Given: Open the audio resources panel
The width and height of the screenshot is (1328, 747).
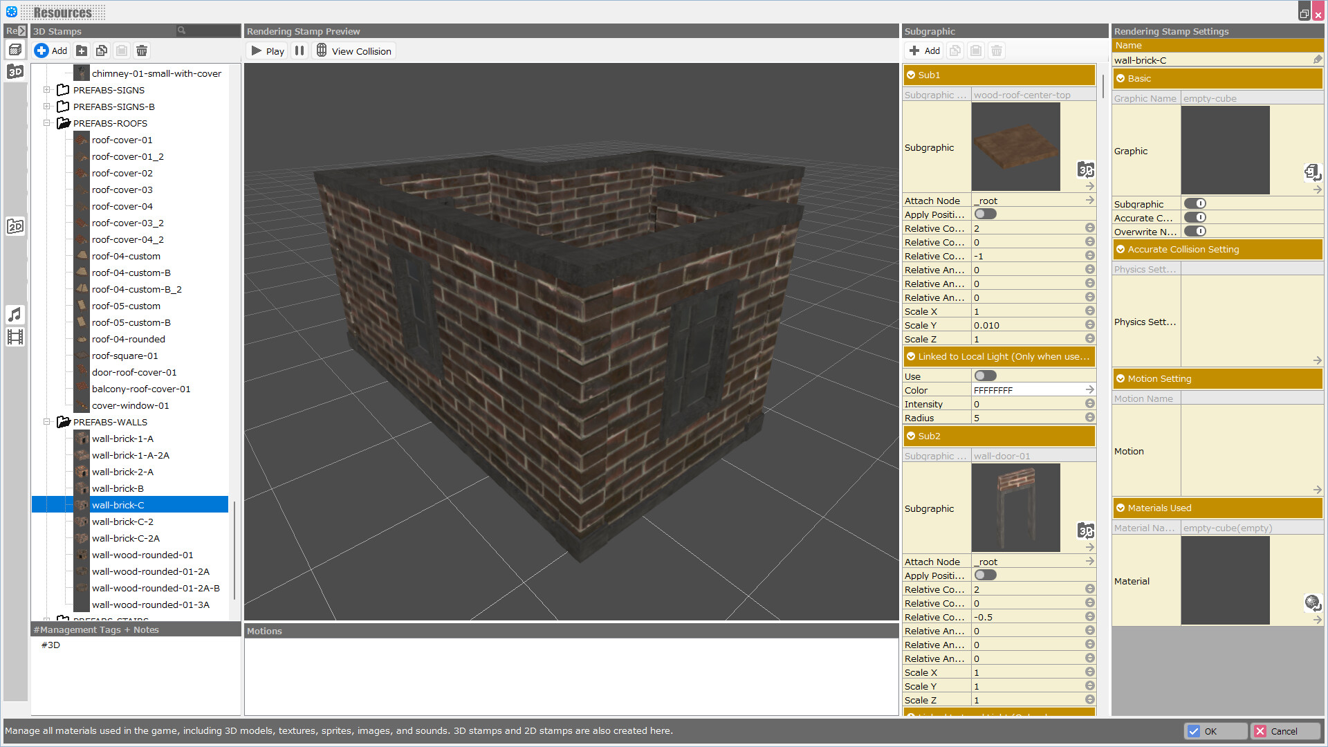Looking at the screenshot, I should [x=15, y=315].
